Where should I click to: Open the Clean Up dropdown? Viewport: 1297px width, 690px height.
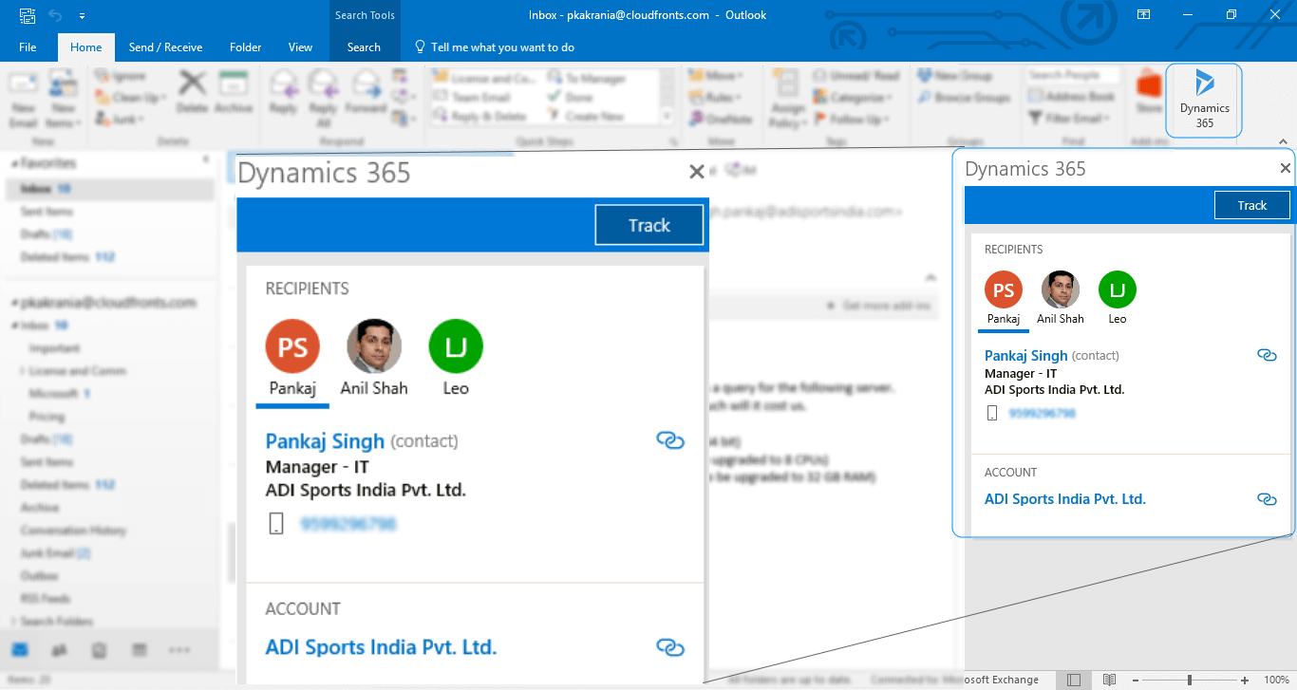tap(131, 97)
